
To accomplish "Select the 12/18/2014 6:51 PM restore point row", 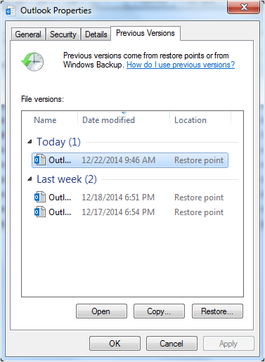I will [130, 198].
